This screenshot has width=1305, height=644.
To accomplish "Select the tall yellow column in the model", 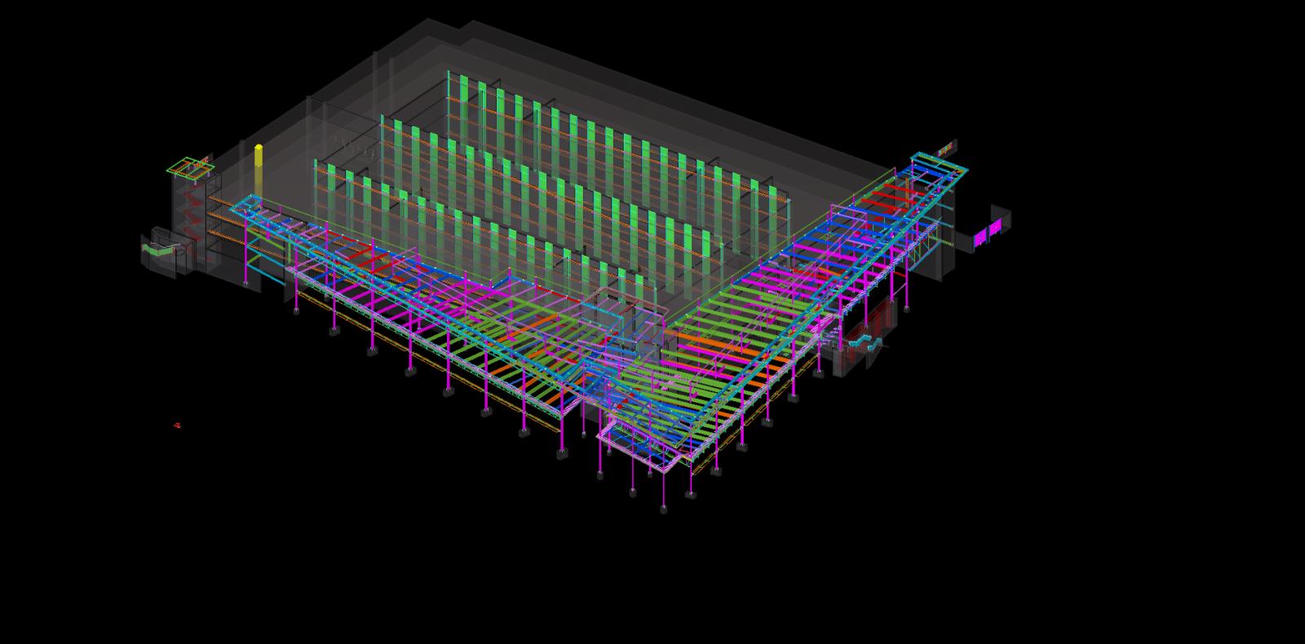I will 259,171.
